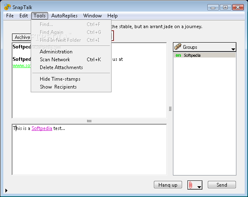Click the Archive button
The height and width of the screenshot is (197, 248).
pyautogui.click(x=22, y=37)
